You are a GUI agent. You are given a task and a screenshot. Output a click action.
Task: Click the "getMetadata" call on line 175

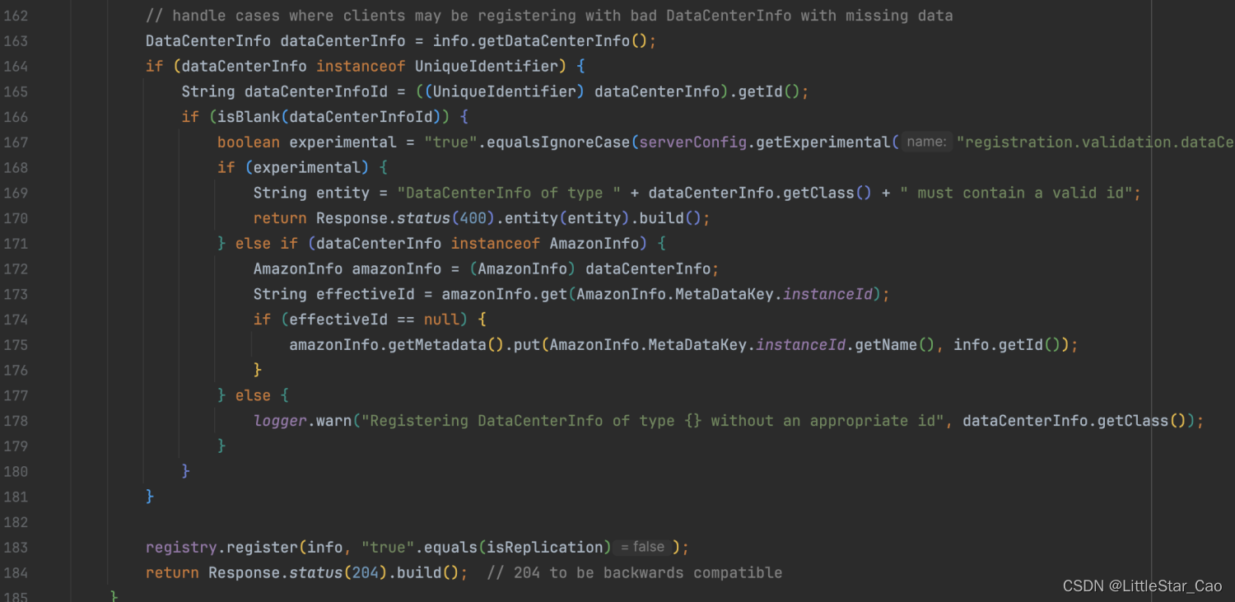click(x=437, y=345)
